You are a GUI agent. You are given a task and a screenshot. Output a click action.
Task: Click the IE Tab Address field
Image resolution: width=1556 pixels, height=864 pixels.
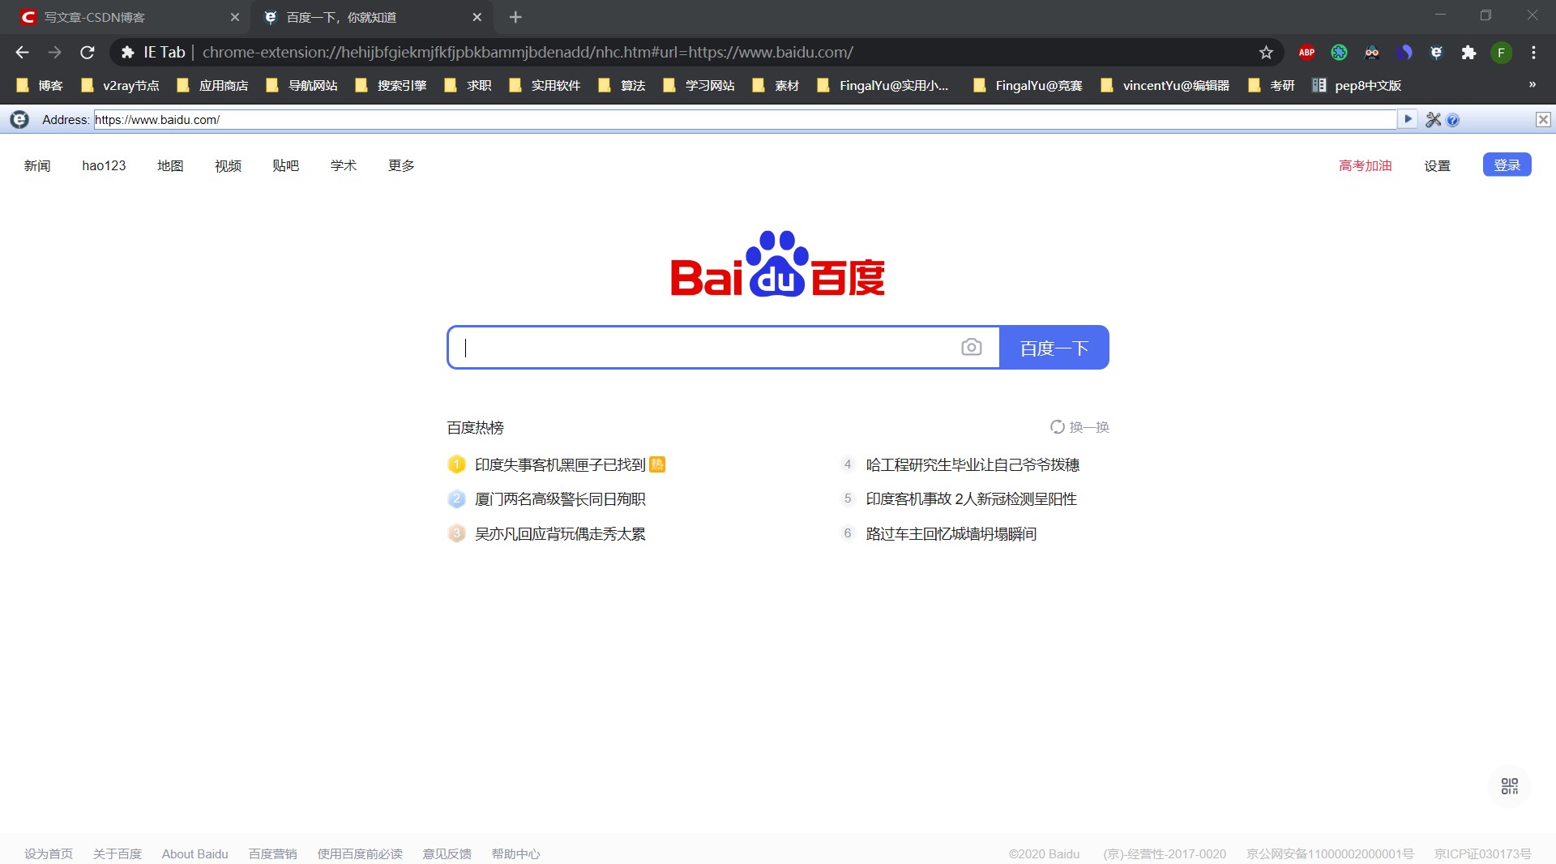pos(744,119)
